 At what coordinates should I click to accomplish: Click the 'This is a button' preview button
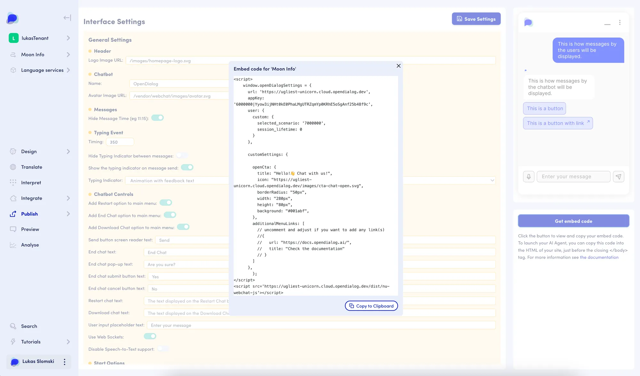click(x=545, y=108)
